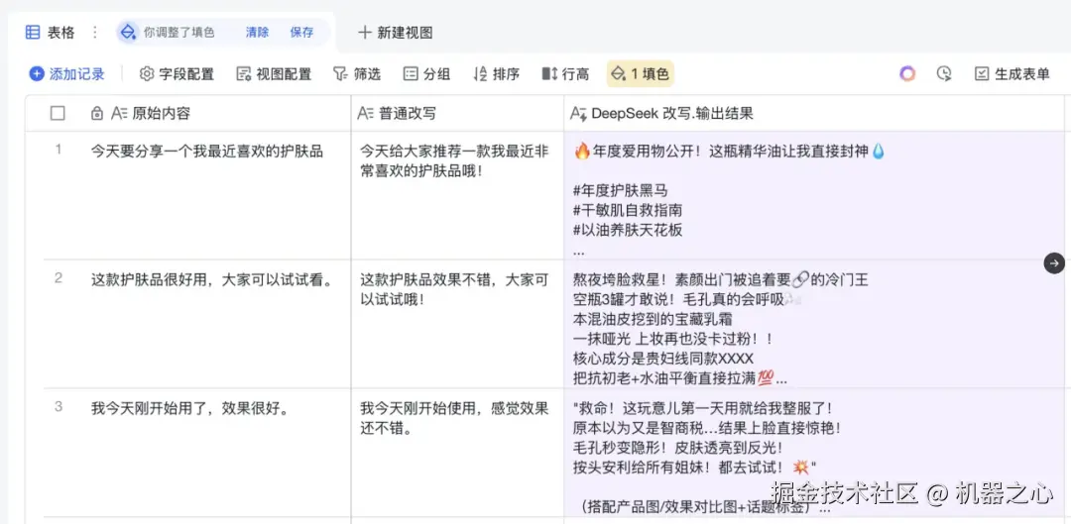This screenshot has height=524, width=1071.
Task: Click the lock icon on 原始内容 column
Action: coord(97,114)
